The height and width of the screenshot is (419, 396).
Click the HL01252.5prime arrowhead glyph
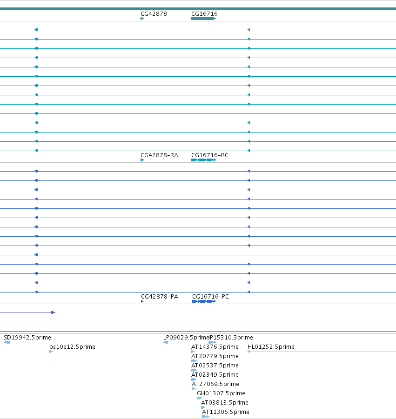click(248, 352)
